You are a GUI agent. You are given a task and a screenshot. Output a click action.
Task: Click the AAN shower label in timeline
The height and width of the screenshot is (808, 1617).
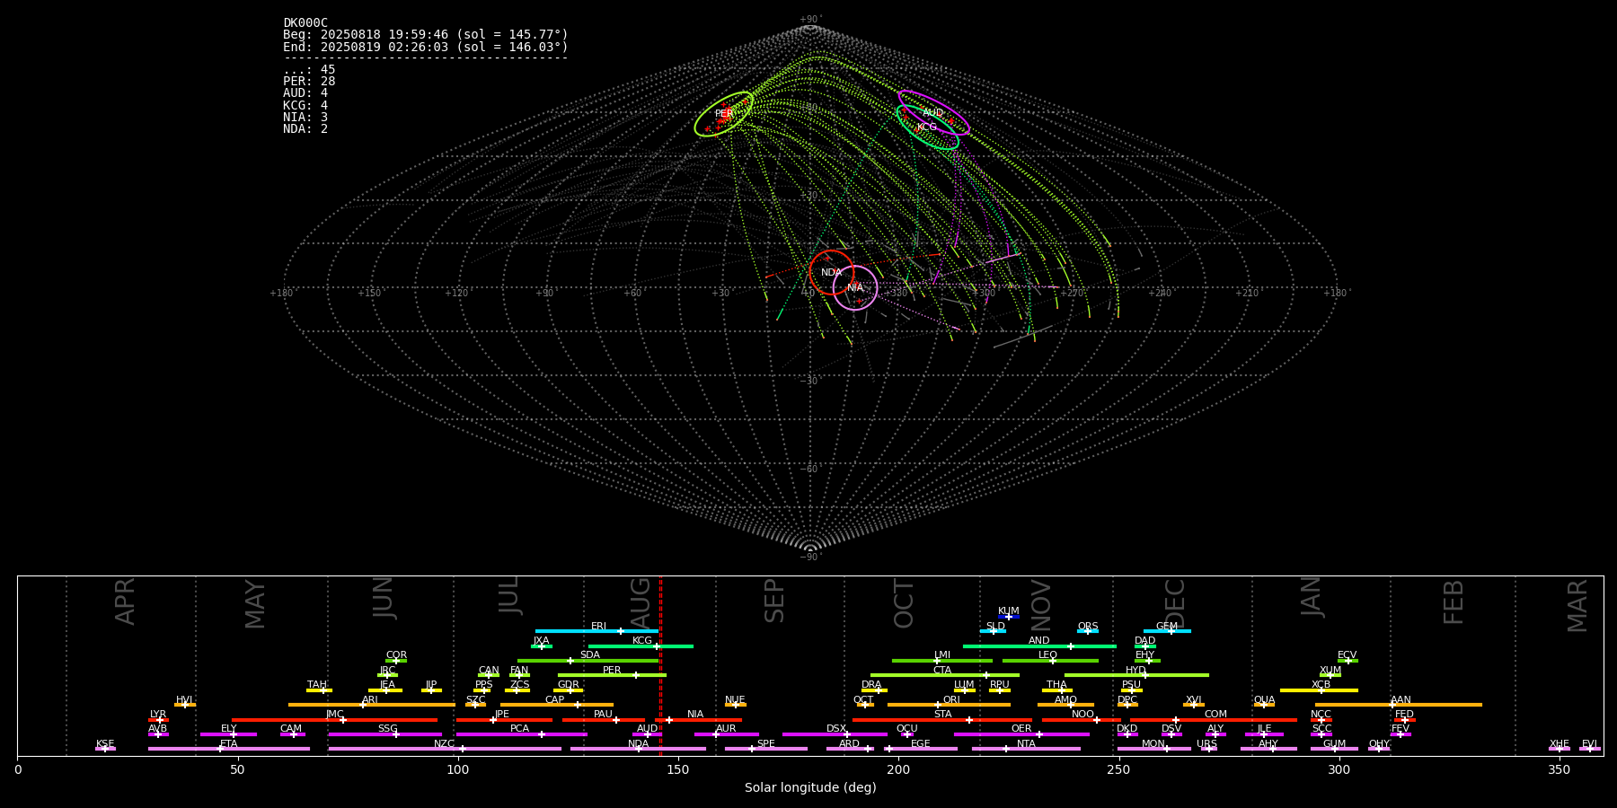tap(1401, 700)
